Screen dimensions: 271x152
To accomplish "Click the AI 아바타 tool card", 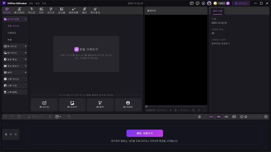I will pos(128,105).
